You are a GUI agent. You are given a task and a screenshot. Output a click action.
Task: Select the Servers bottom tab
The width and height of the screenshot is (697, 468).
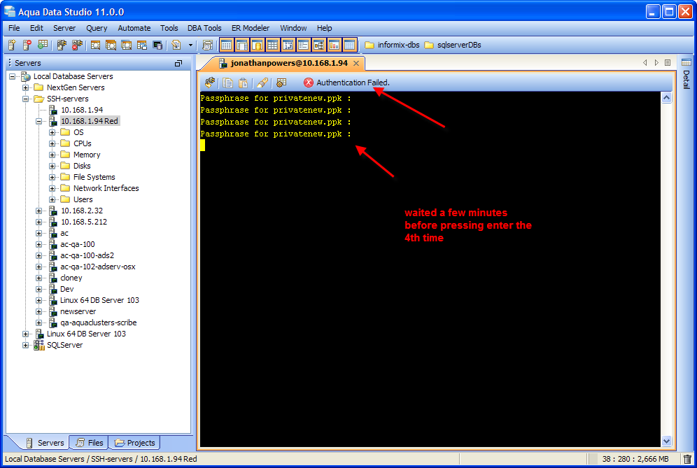coord(45,443)
